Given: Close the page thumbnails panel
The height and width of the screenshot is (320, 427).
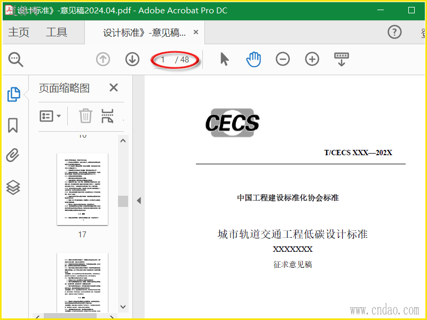Looking at the screenshot, I should point(114,87).
